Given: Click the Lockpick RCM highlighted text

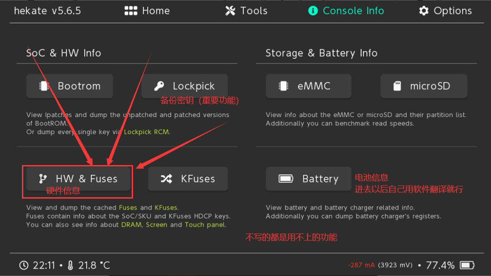Looking at the screenshot, I should tap(147, 132).
